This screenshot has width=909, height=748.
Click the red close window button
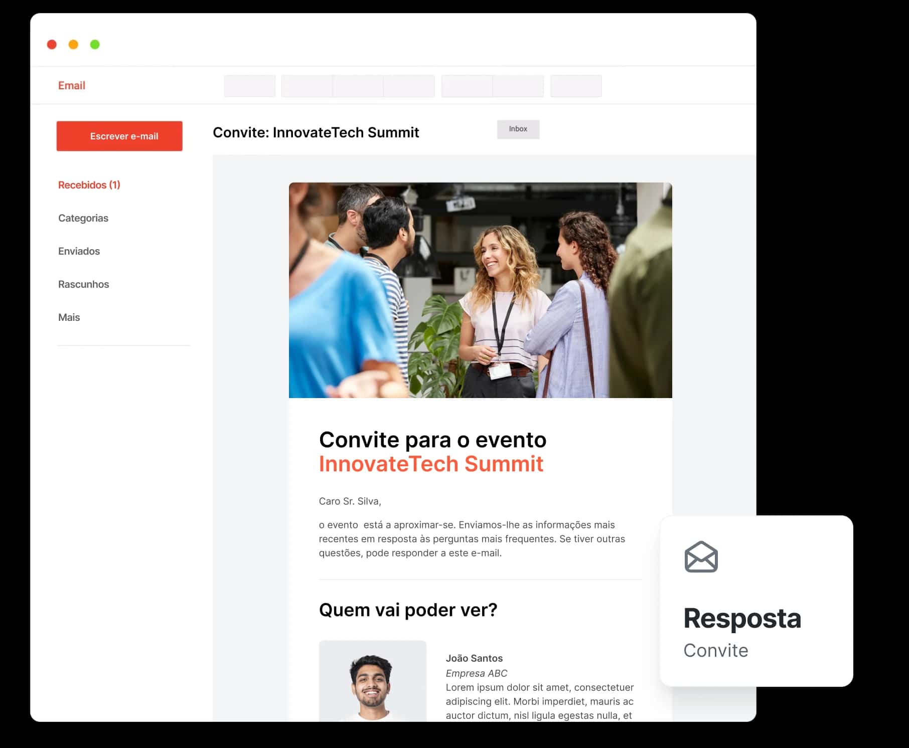[52, 45]
